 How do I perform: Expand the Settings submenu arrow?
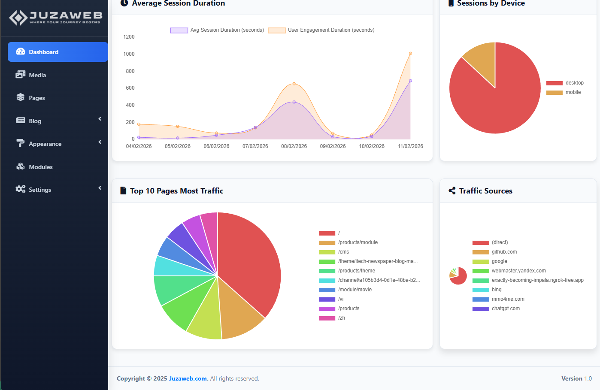[x=100, y=188]
